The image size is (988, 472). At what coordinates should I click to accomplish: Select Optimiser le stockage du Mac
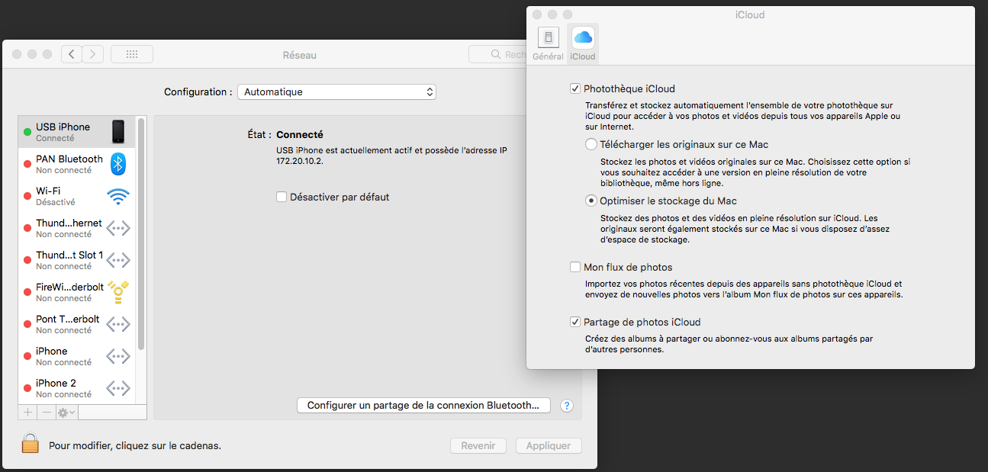coord(591,201)
